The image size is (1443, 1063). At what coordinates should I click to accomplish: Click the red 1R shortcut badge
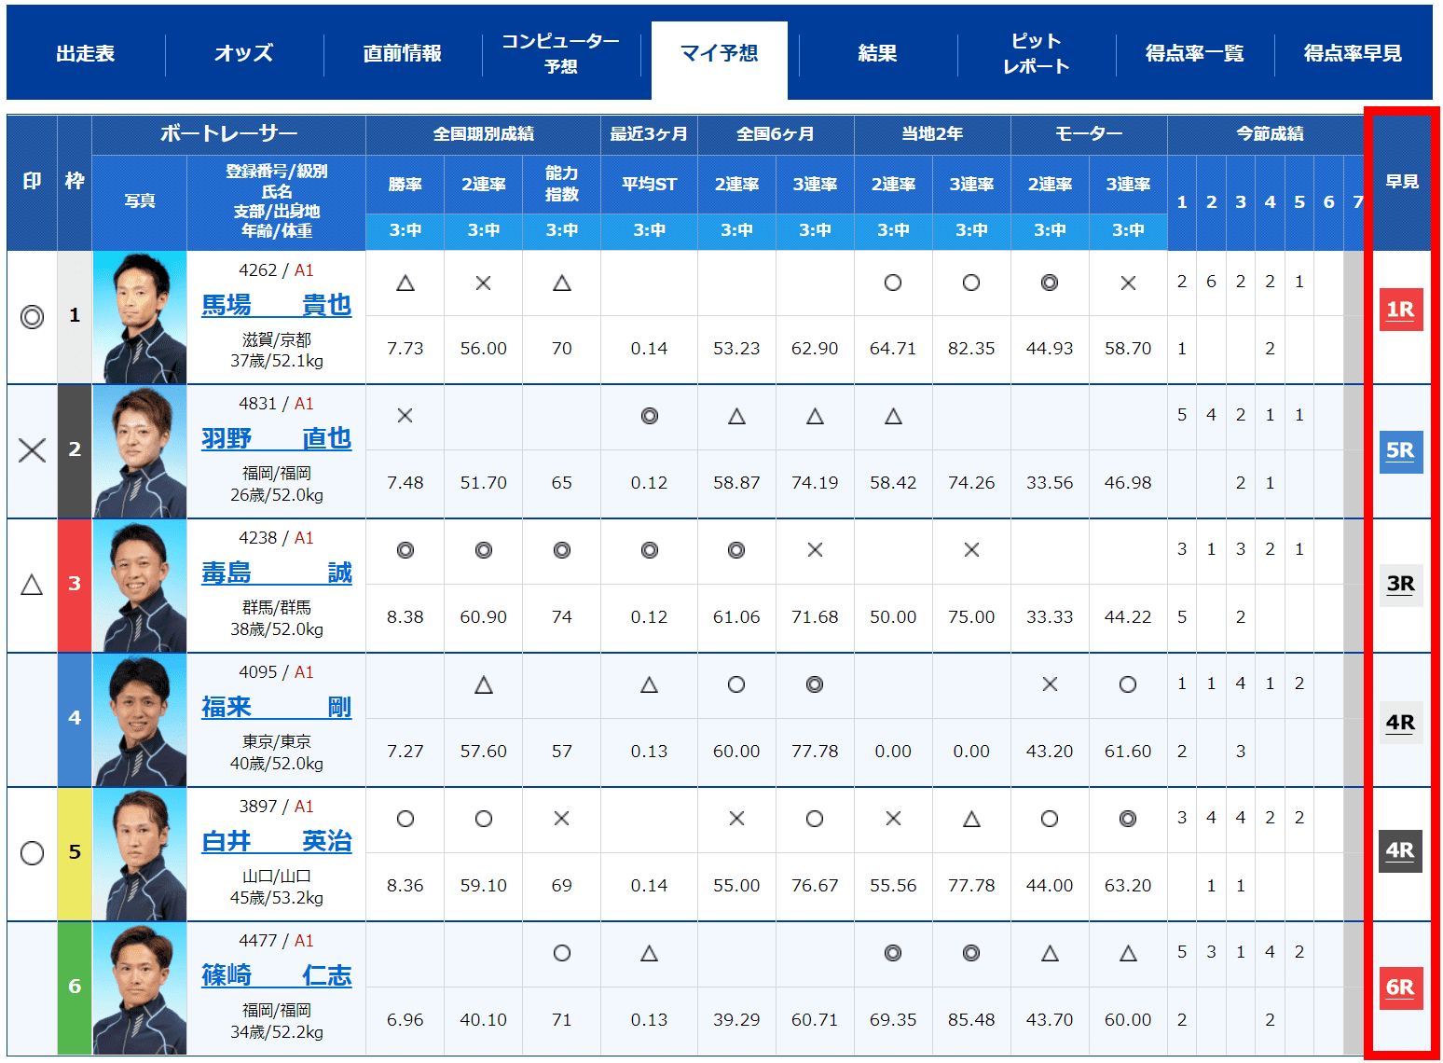(x=1401, y=311)
